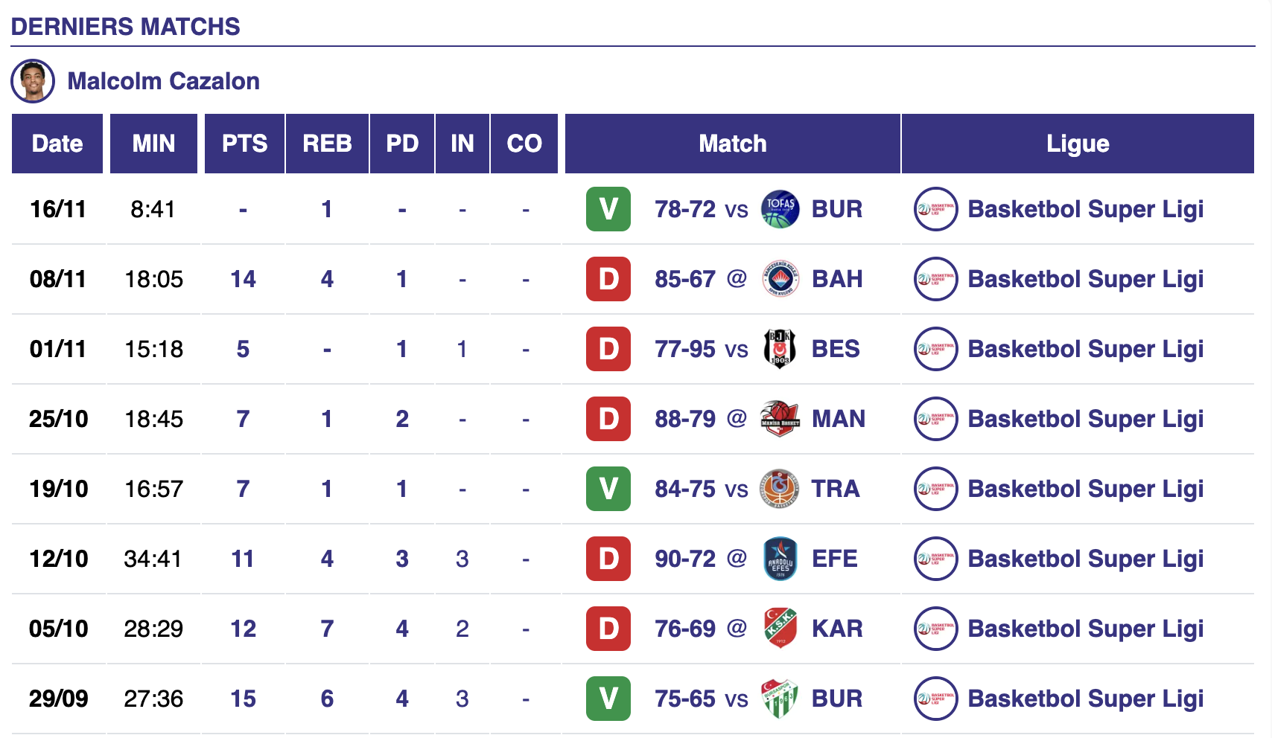Screen dimensions: 1272x738
Task: Click the green V victory badge for 16/11
Action: tap(608, 209)
